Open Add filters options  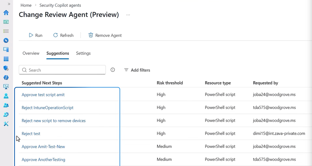[x=137, y=70]
